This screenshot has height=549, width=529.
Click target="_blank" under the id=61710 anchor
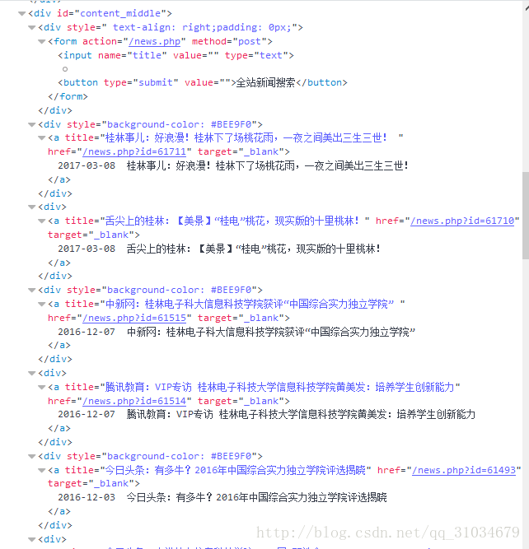91,235
